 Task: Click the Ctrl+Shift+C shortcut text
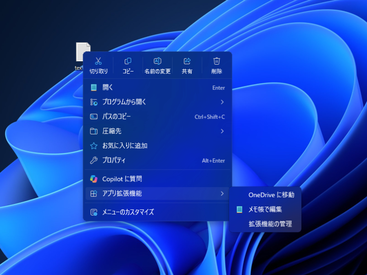point(210,117)
